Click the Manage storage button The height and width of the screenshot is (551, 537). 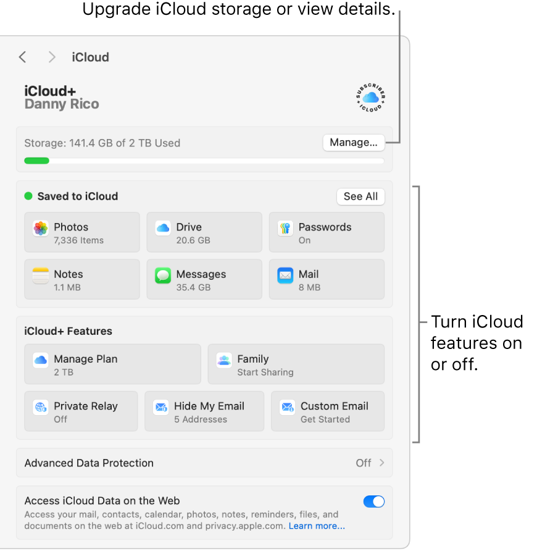coord(353,143)
